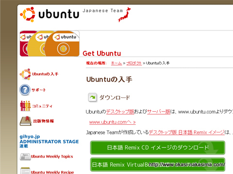Click the Ubuntu Weekly Recipe notepad icon

[25, 171]
